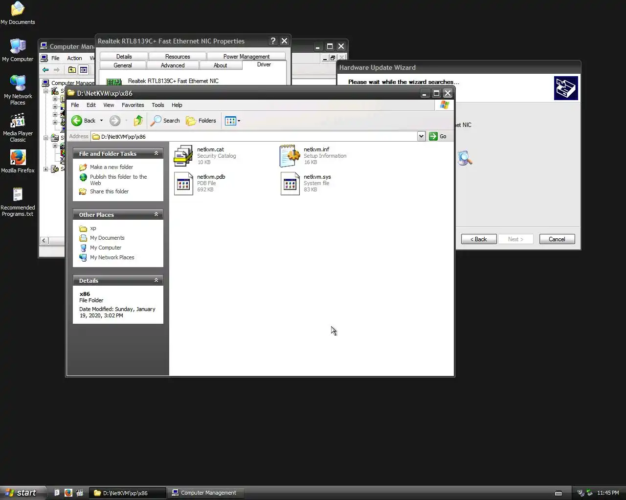
Task: Select the netkvm.pdb file icon
Action: click(x=183, y=183)
